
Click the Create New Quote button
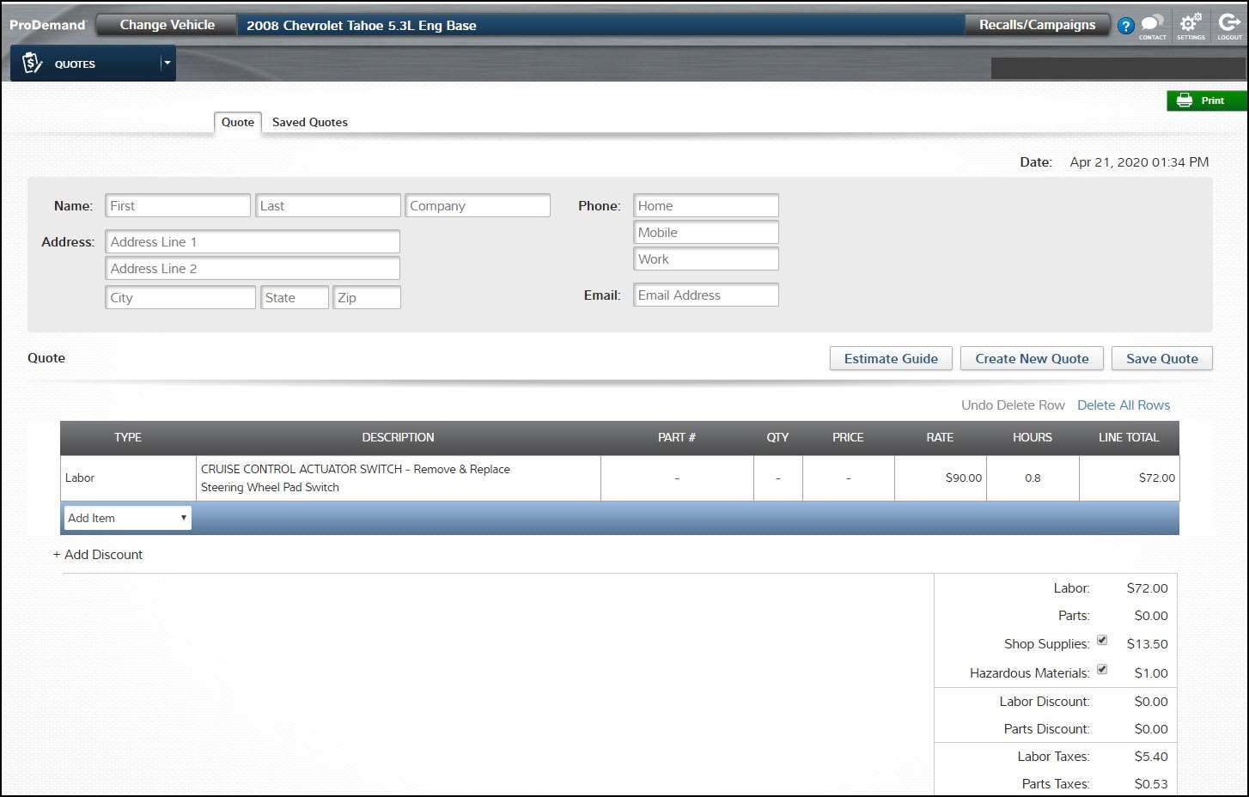click(x=1032, y=359)
